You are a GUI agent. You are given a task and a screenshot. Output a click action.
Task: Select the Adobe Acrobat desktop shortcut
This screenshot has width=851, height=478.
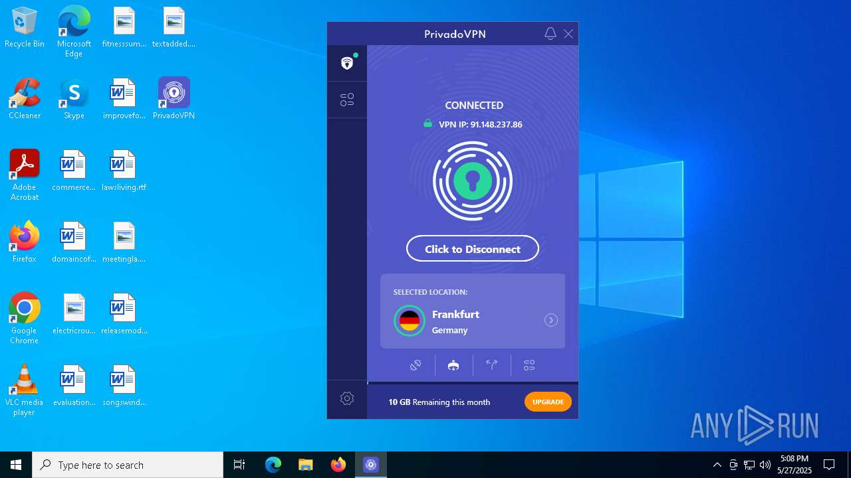click(25, 175)
